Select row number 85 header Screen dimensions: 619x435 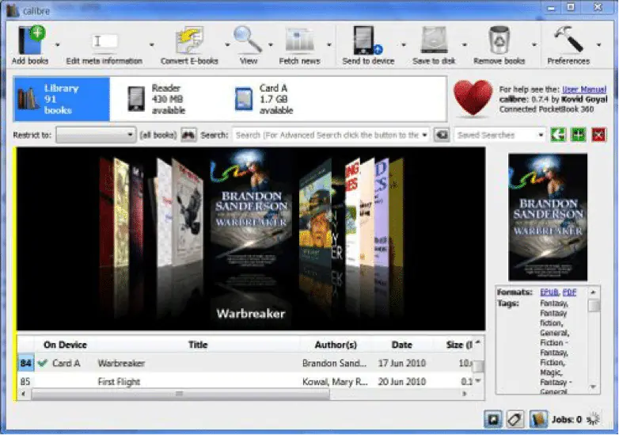coord(25,382)
